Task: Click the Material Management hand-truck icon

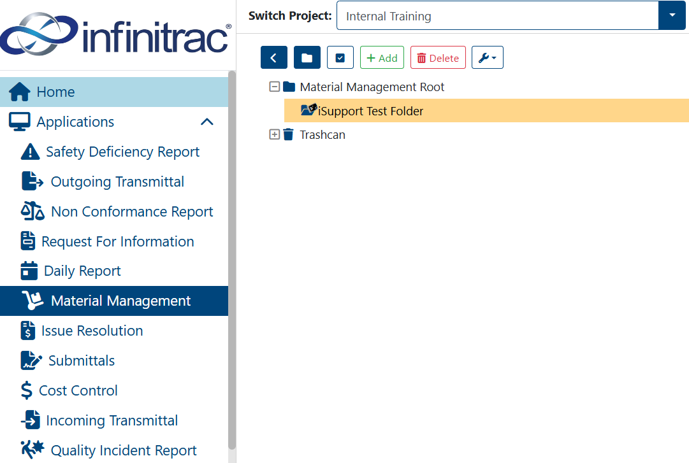Action: 33,301
